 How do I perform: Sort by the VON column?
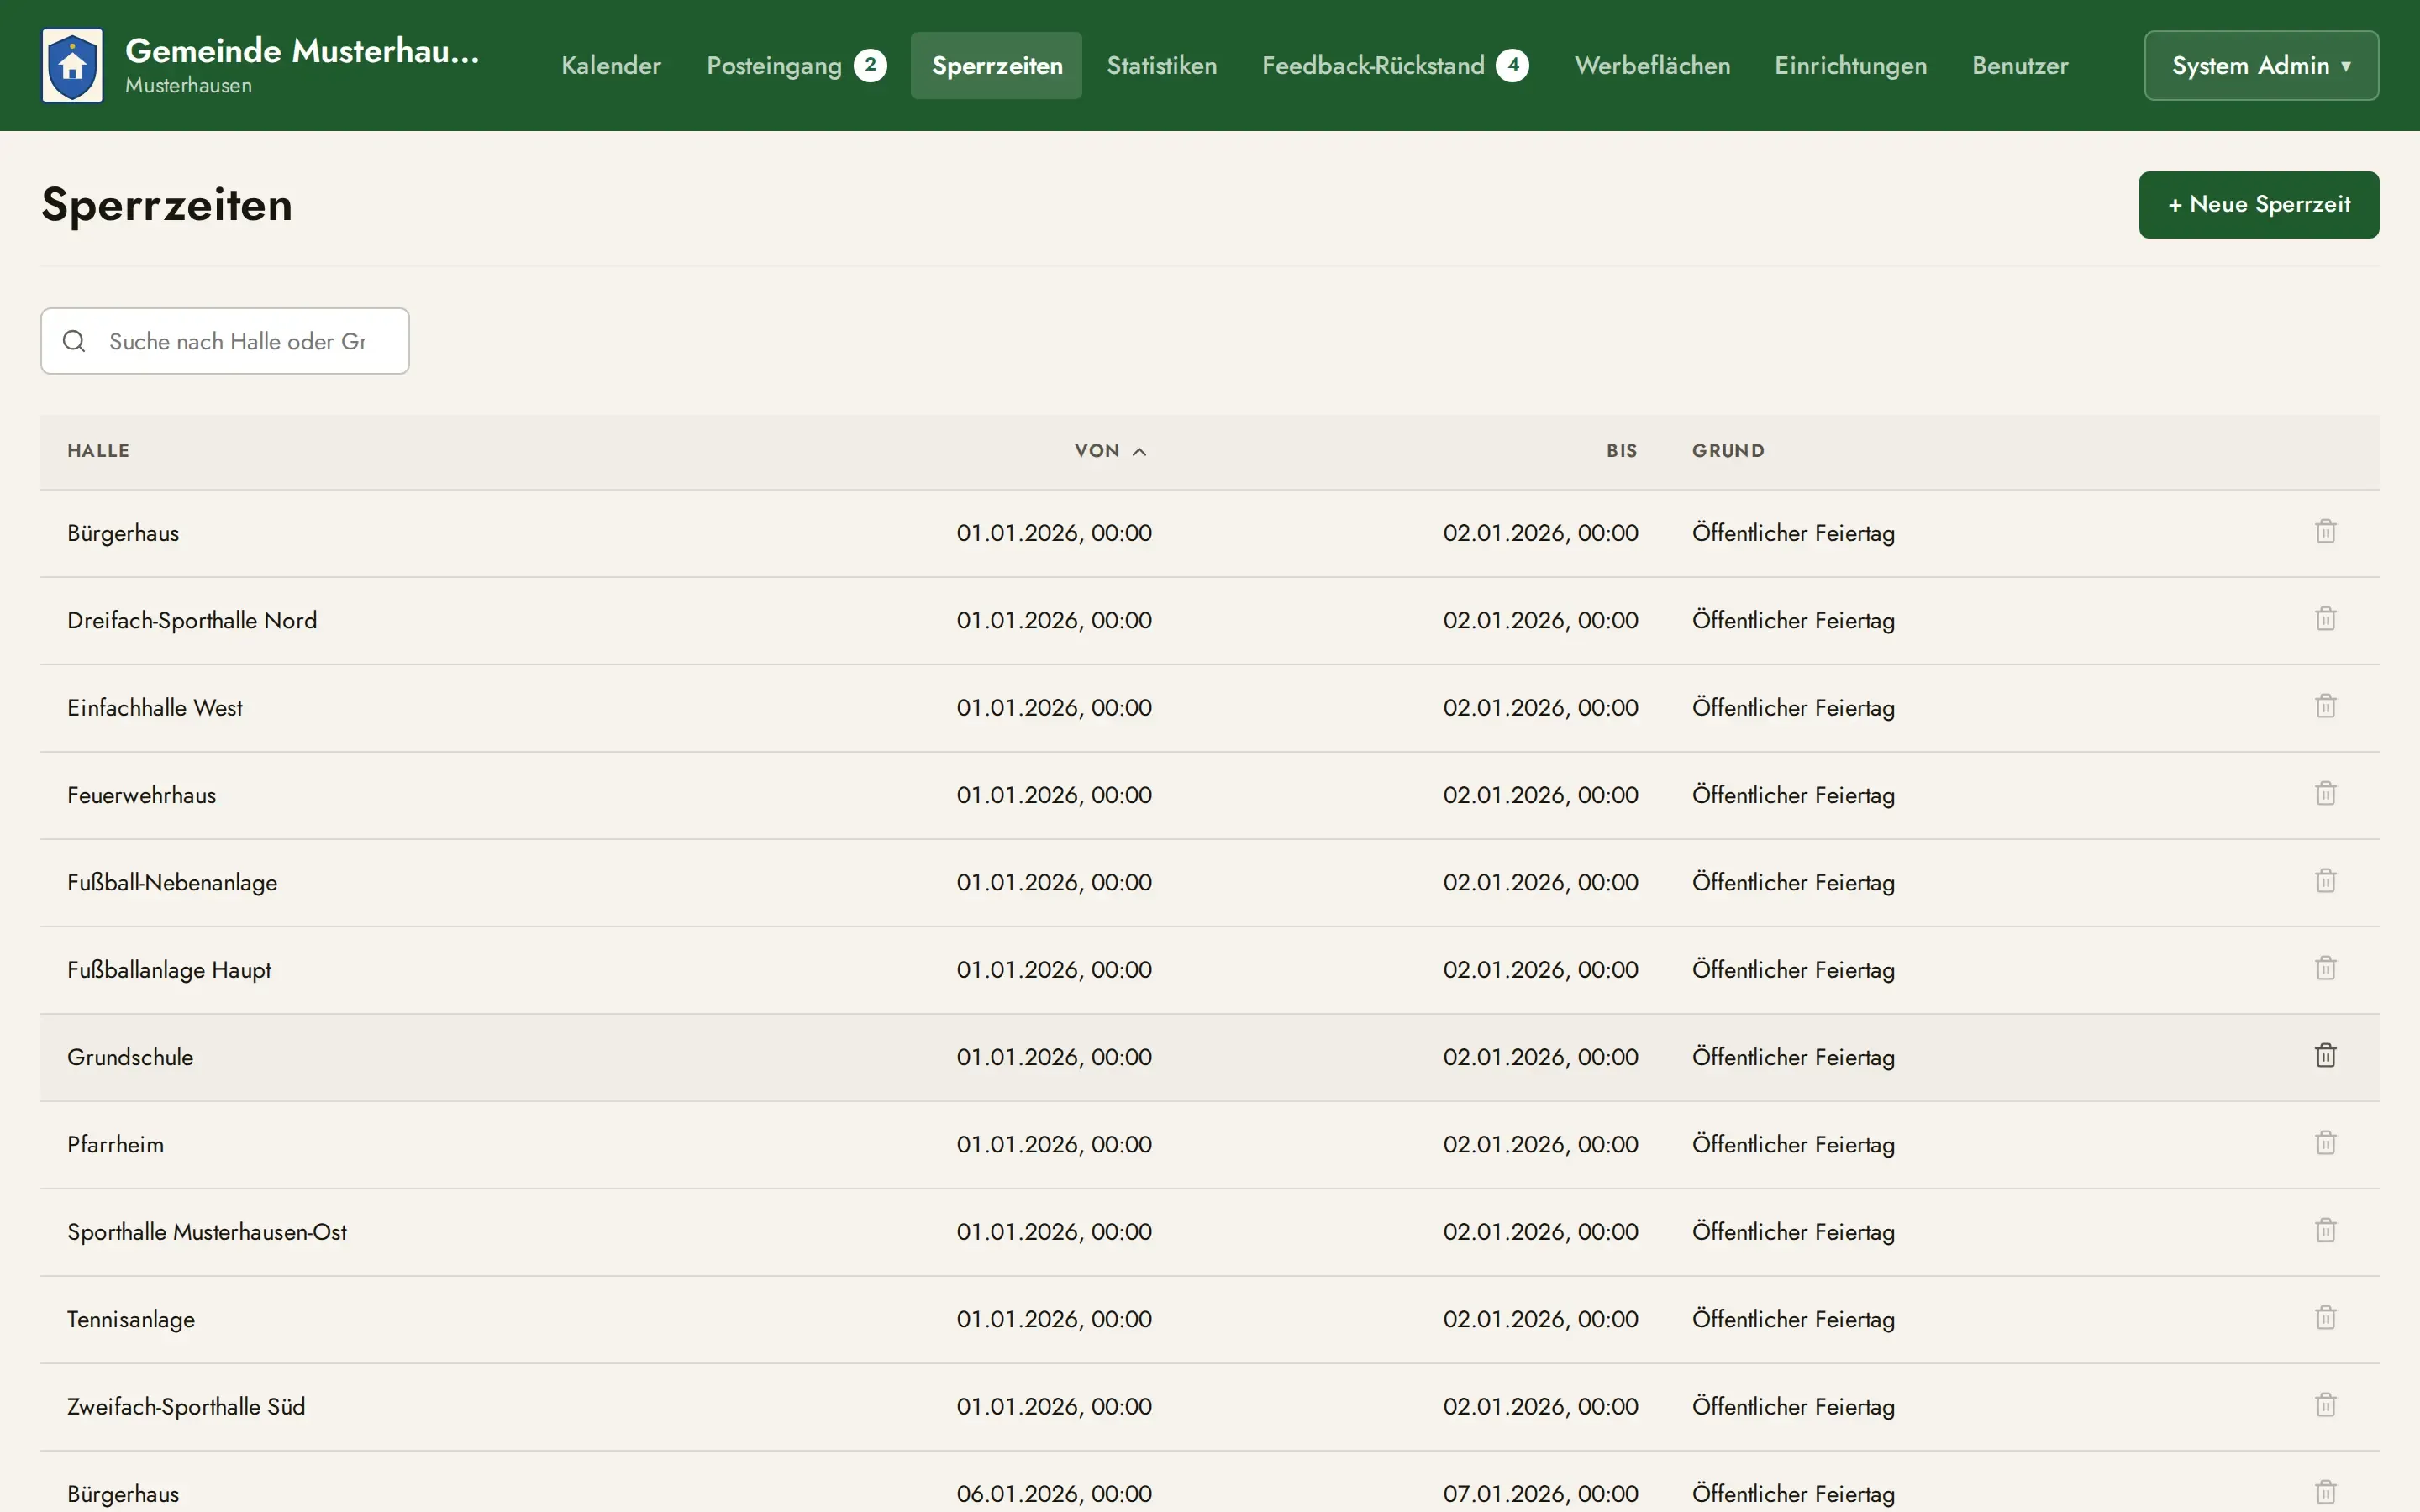tap(1110, 451)
